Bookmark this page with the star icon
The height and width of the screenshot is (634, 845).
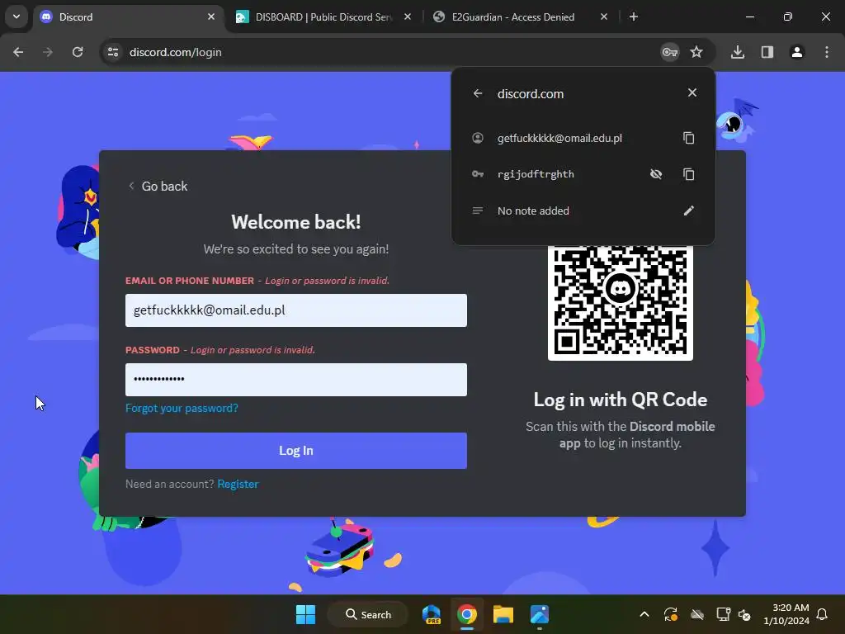(696, 52)
